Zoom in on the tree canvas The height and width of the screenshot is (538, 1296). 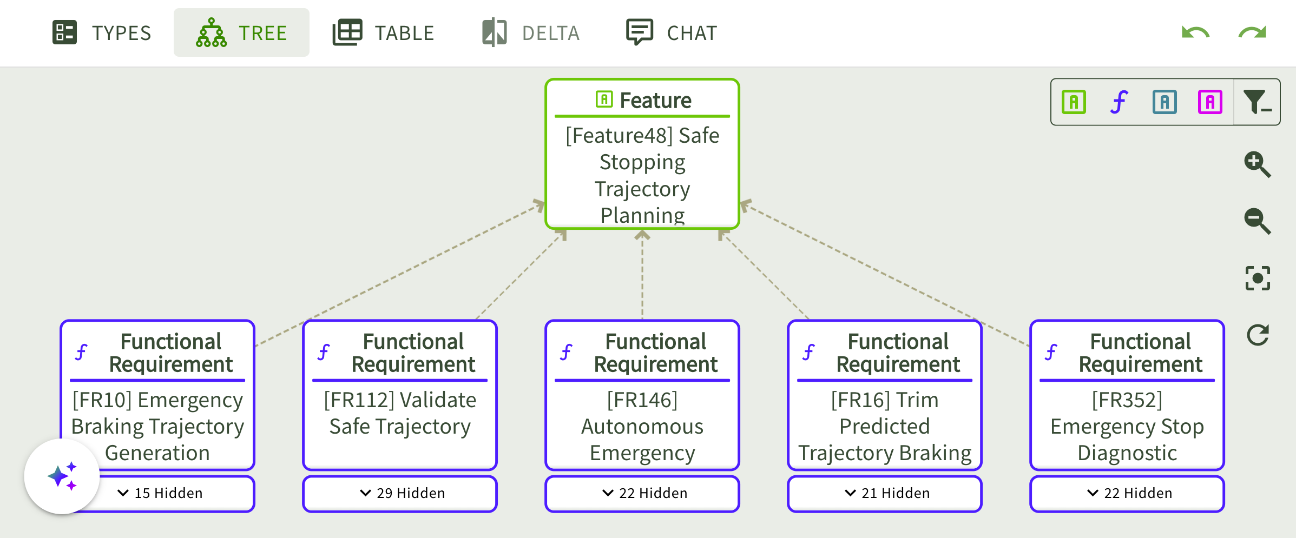tap(1257, 164)
